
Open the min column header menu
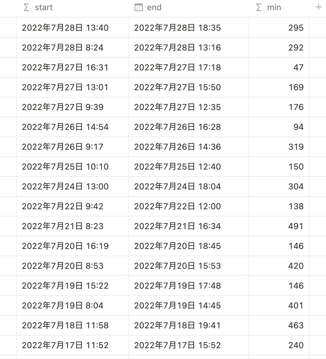pyautogui.click(x=279, y=8)
